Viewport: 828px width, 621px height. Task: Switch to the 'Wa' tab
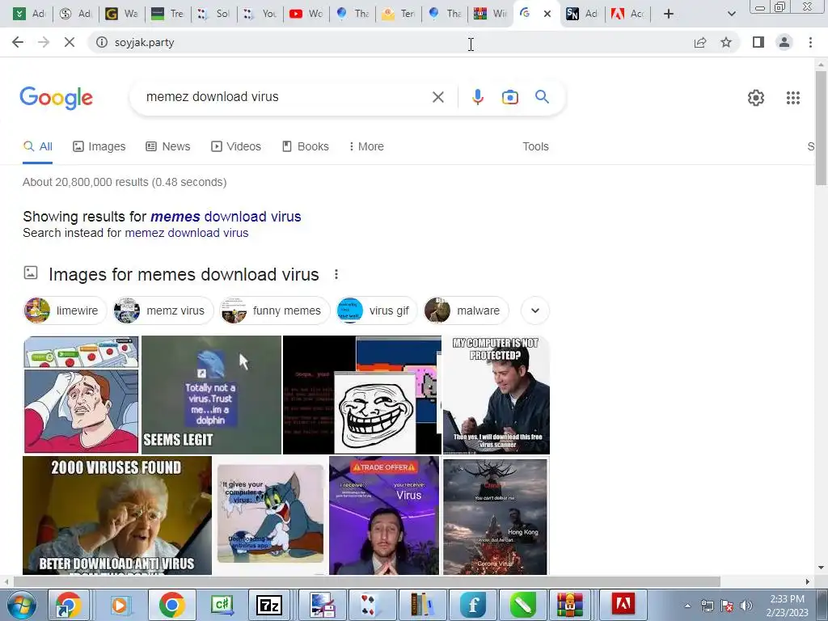tap(121, 14)
